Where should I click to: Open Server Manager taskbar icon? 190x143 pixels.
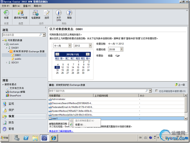point(17,138)
